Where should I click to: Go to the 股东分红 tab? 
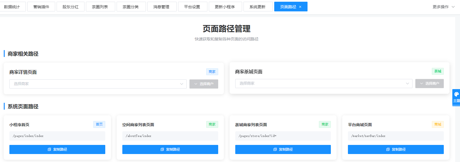pyautogui.click(x=71, y=7)
